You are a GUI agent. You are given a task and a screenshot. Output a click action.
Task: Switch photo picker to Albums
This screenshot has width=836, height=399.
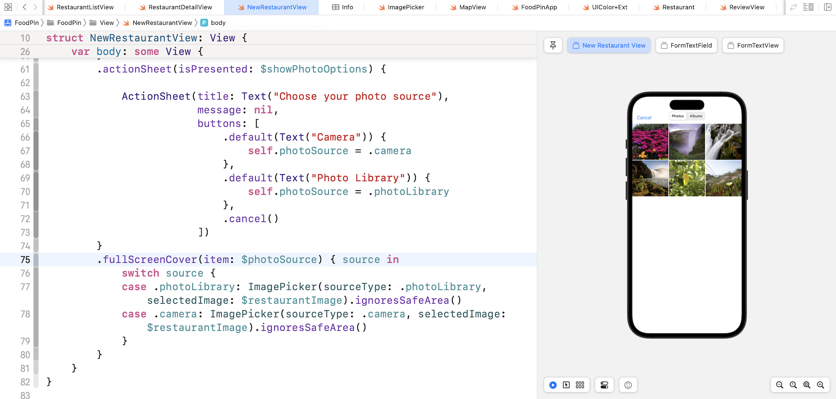696,116
